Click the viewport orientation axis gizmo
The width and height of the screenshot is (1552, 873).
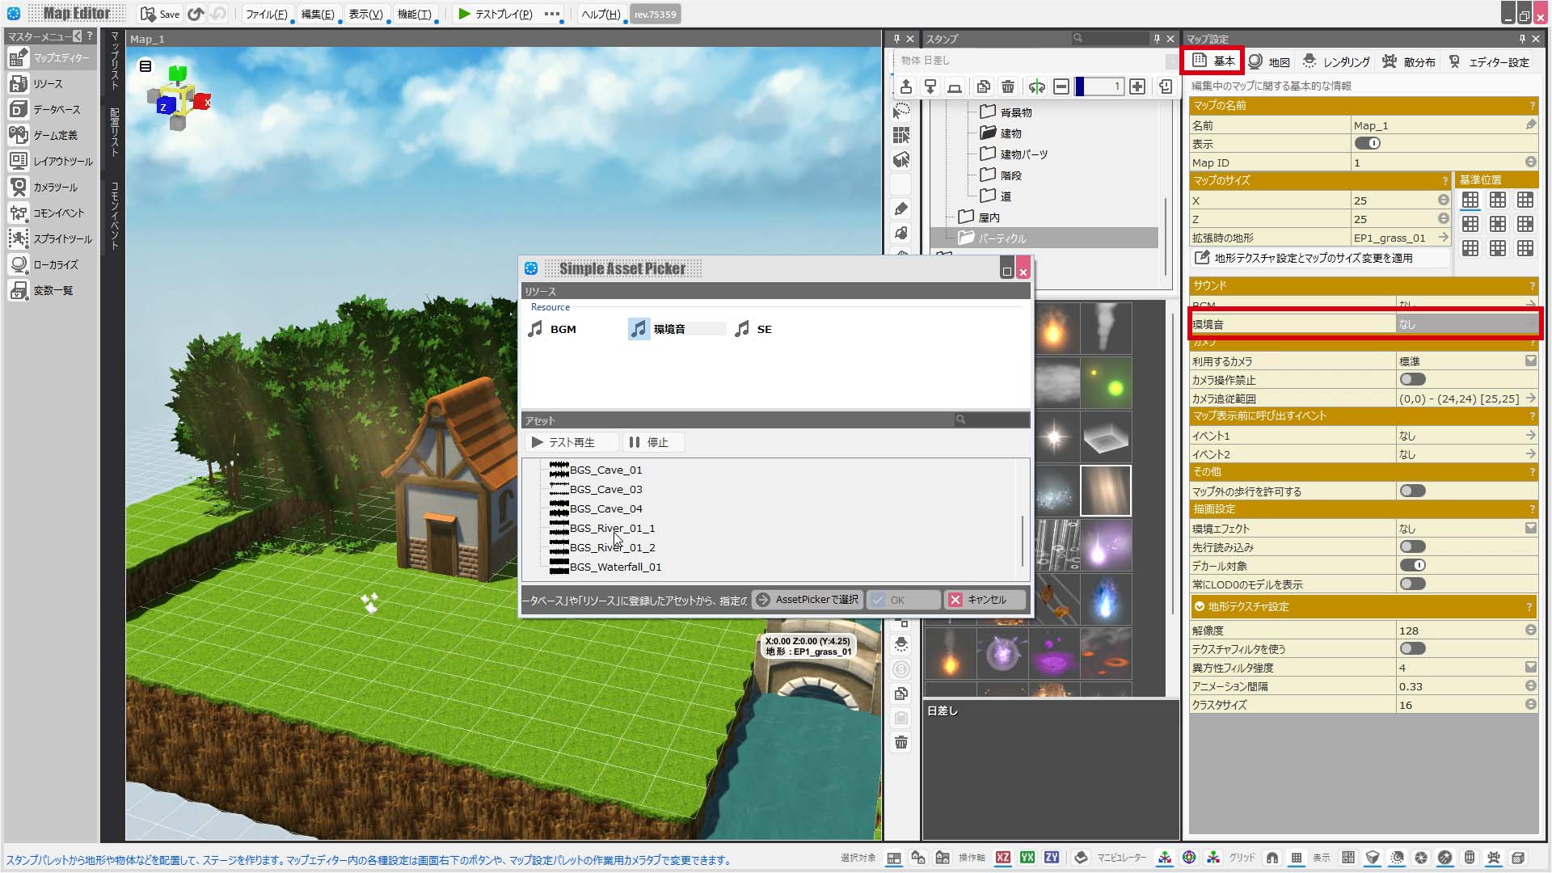click(179, 99)
